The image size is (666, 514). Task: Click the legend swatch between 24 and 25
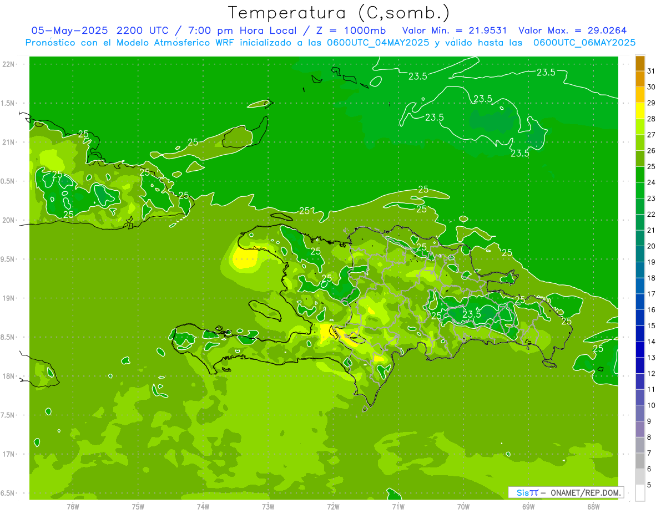pos(640,175)
